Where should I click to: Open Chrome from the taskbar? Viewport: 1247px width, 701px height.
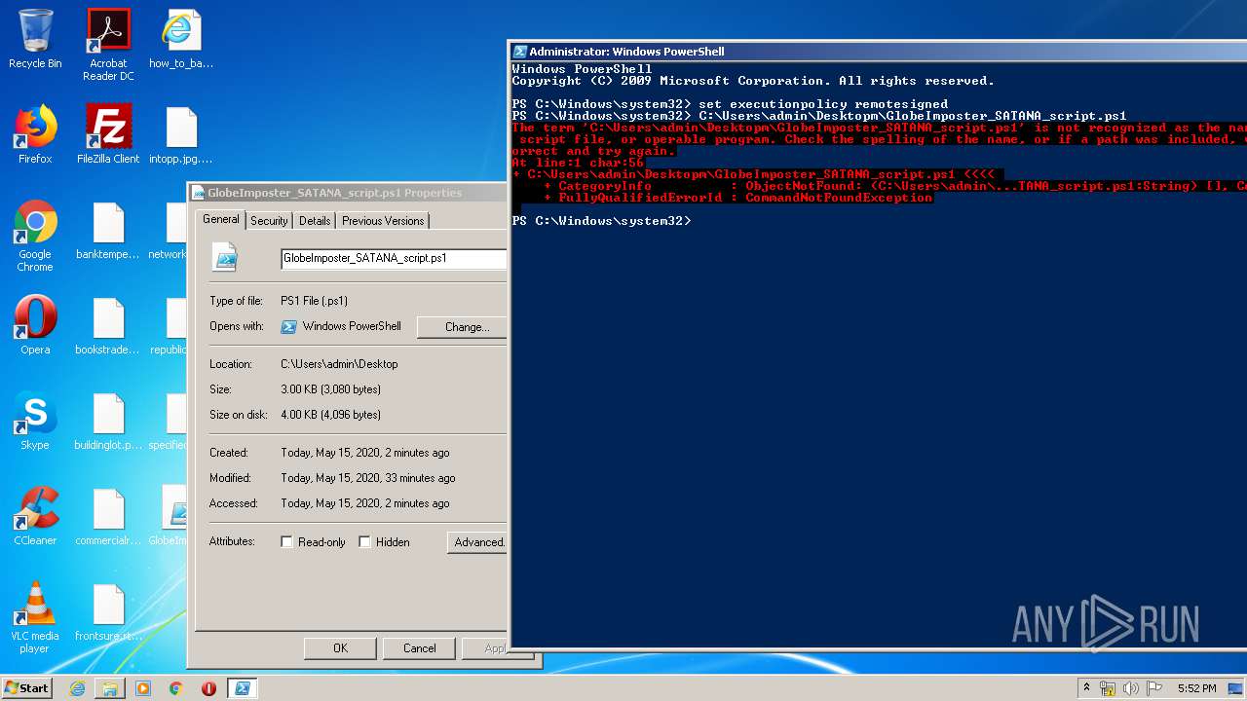click(176, 688)
